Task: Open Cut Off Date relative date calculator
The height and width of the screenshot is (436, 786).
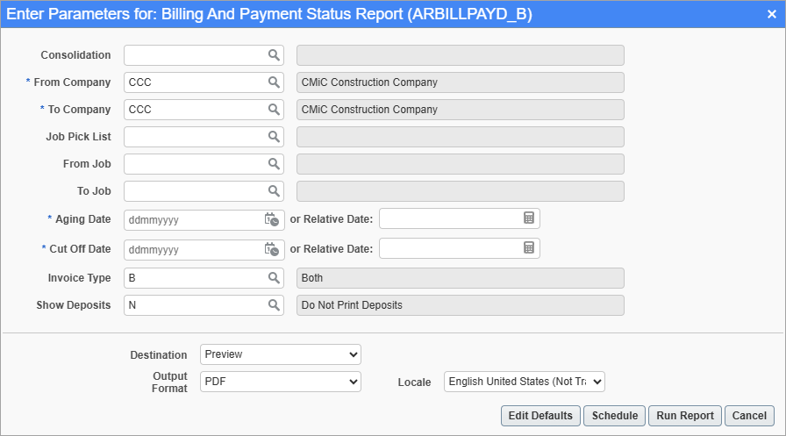Action: click(x=529, y=248)
